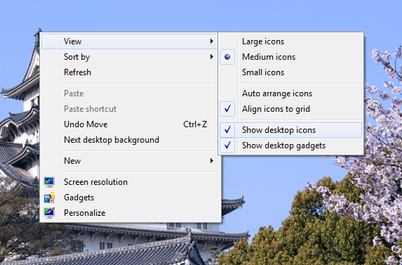Expand the Sort by submenu arrow

point(211,56)
